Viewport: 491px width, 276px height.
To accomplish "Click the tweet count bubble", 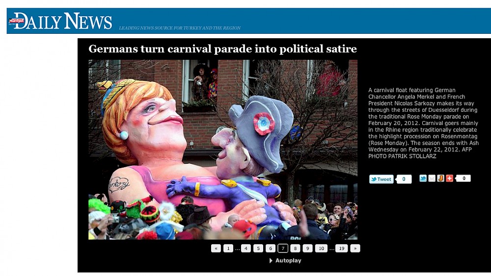I will click(404, 179).
